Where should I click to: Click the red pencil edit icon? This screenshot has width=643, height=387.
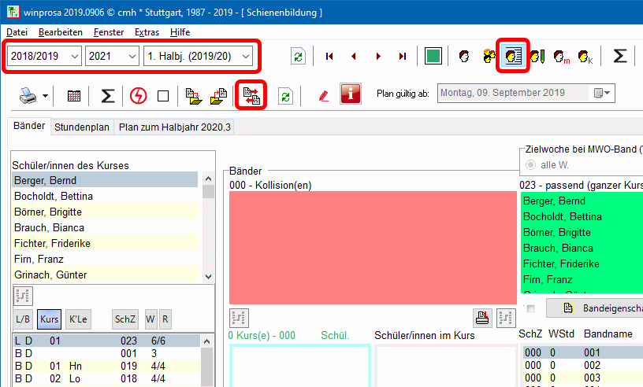pyautogui.click(x=323, y=95)
